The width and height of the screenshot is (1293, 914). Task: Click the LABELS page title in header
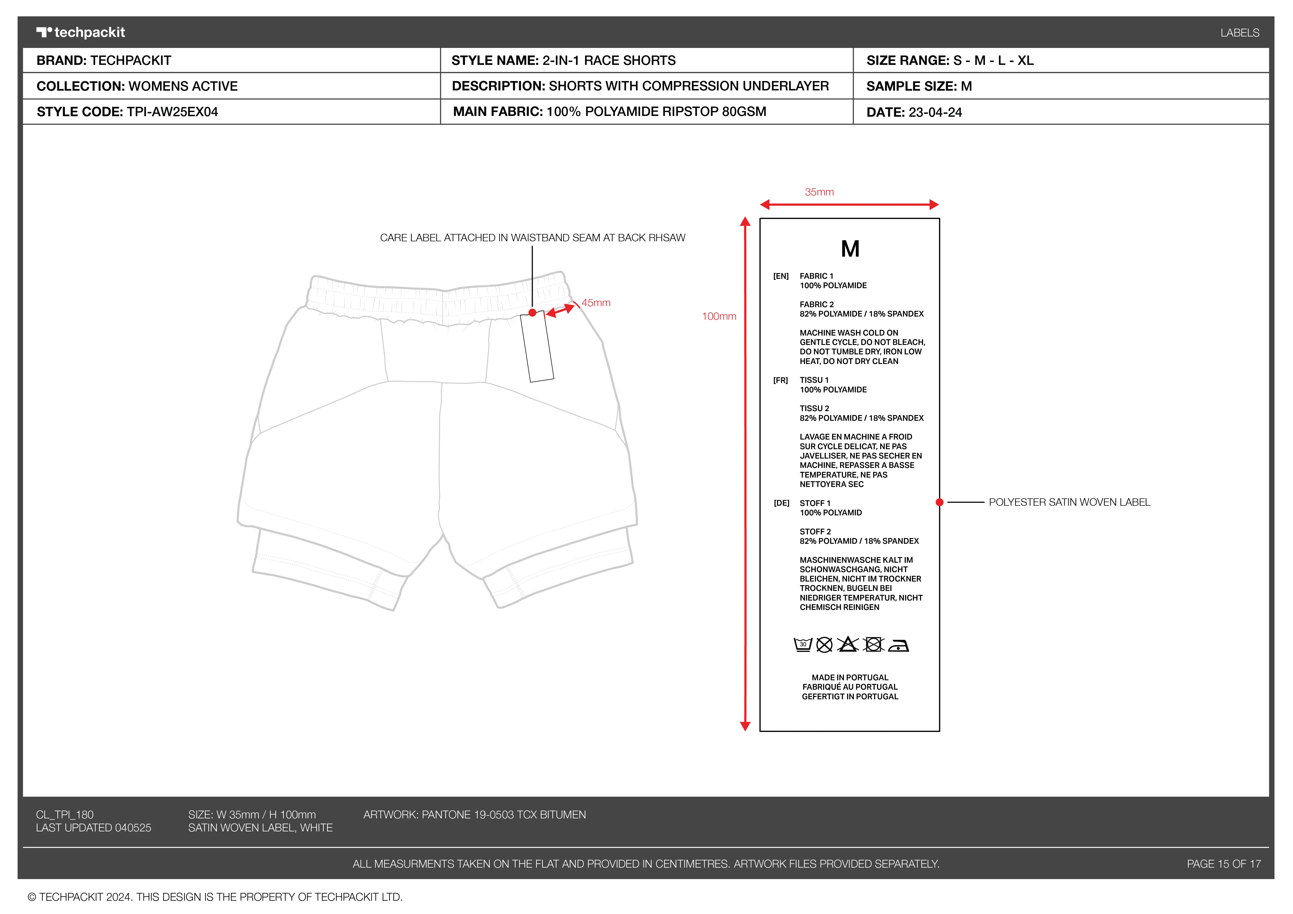pyautogui.click(x=1240, y=33)
